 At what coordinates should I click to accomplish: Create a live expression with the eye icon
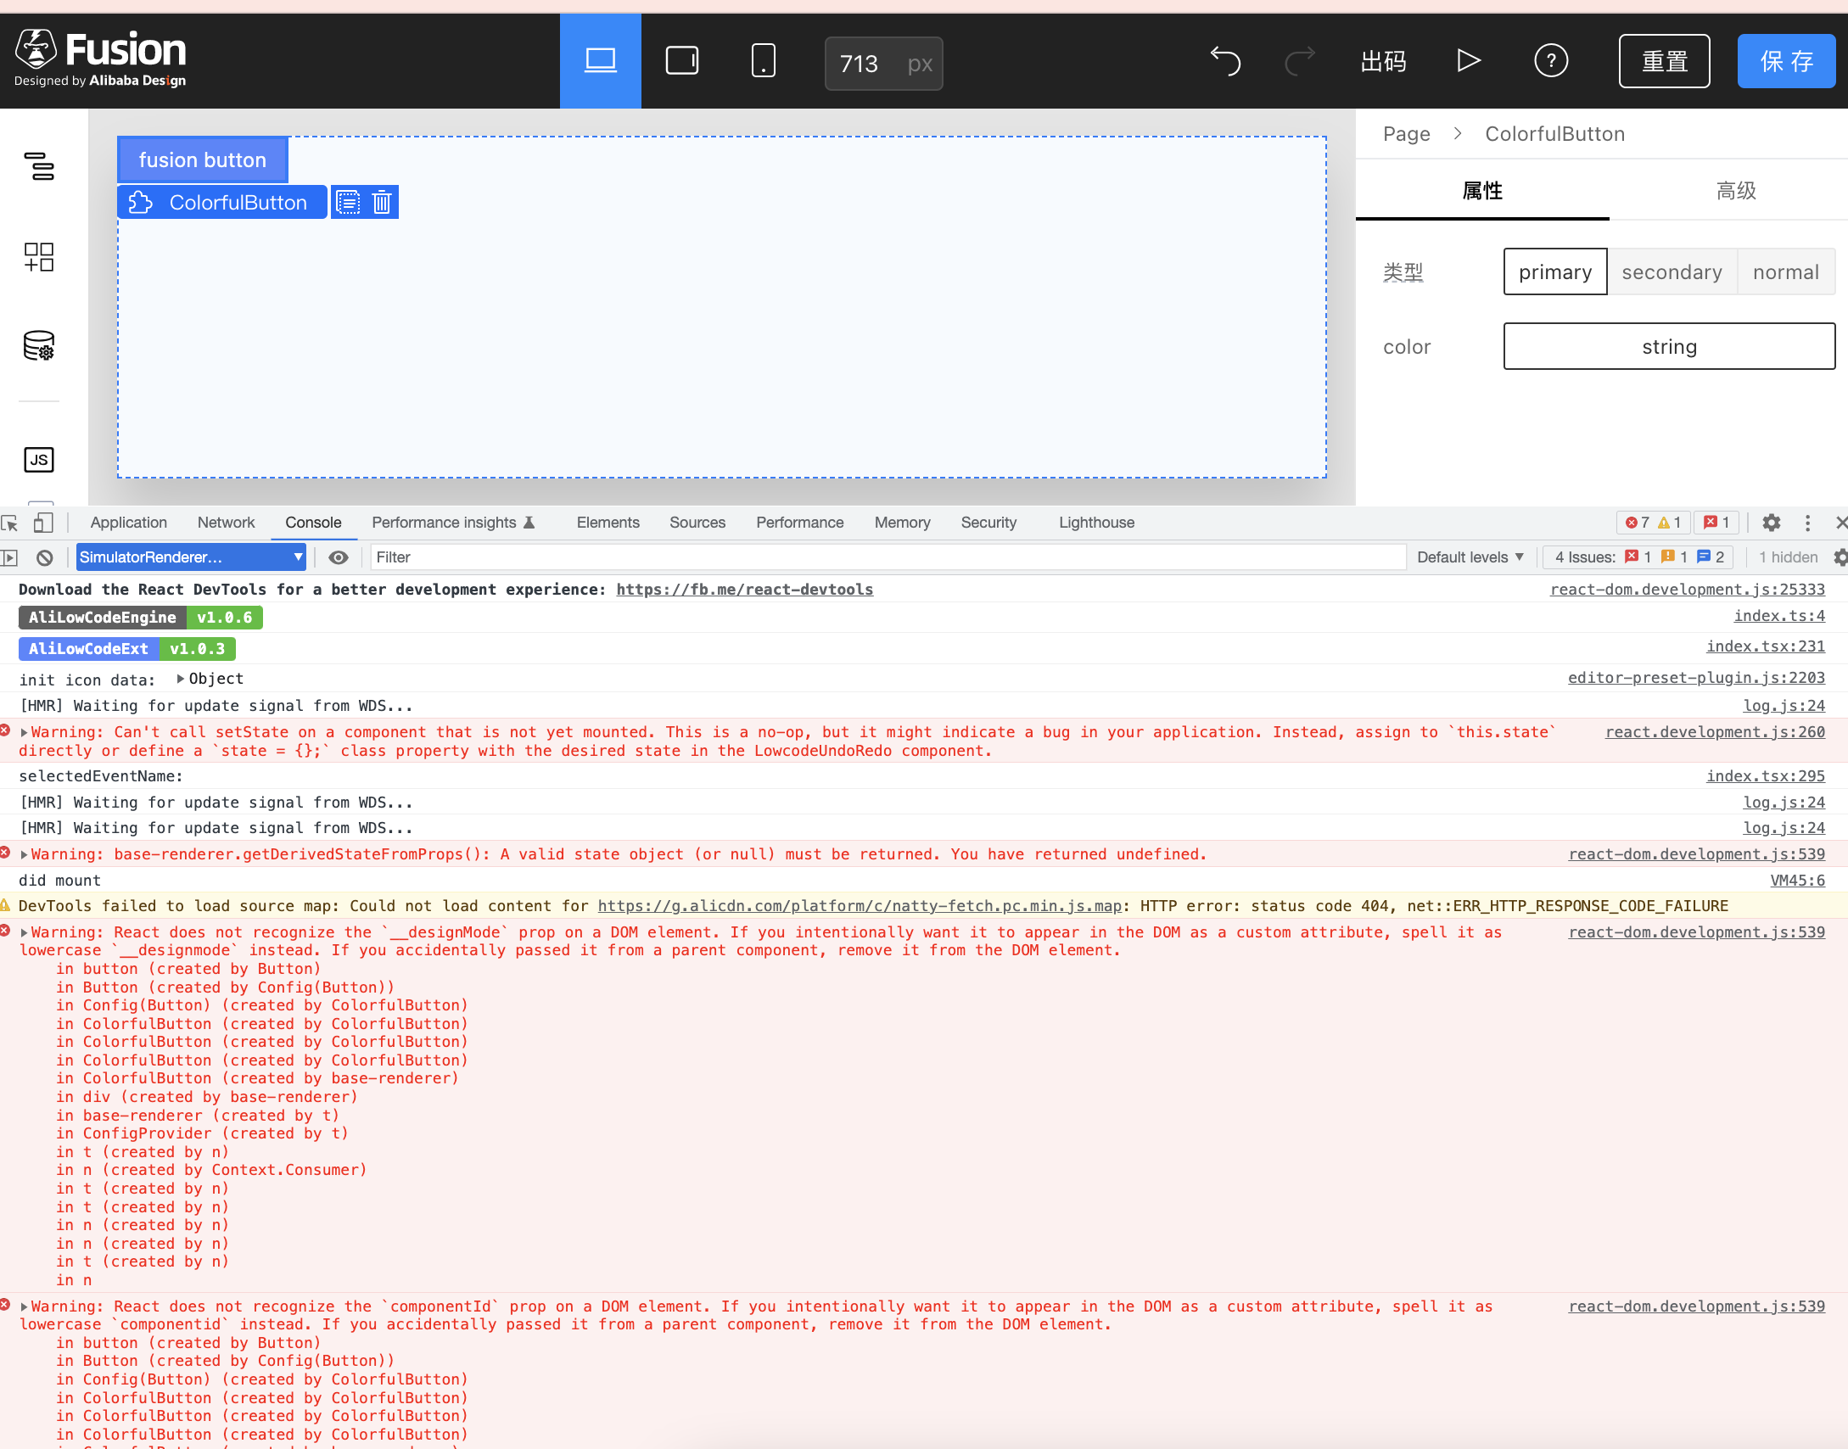339,557
